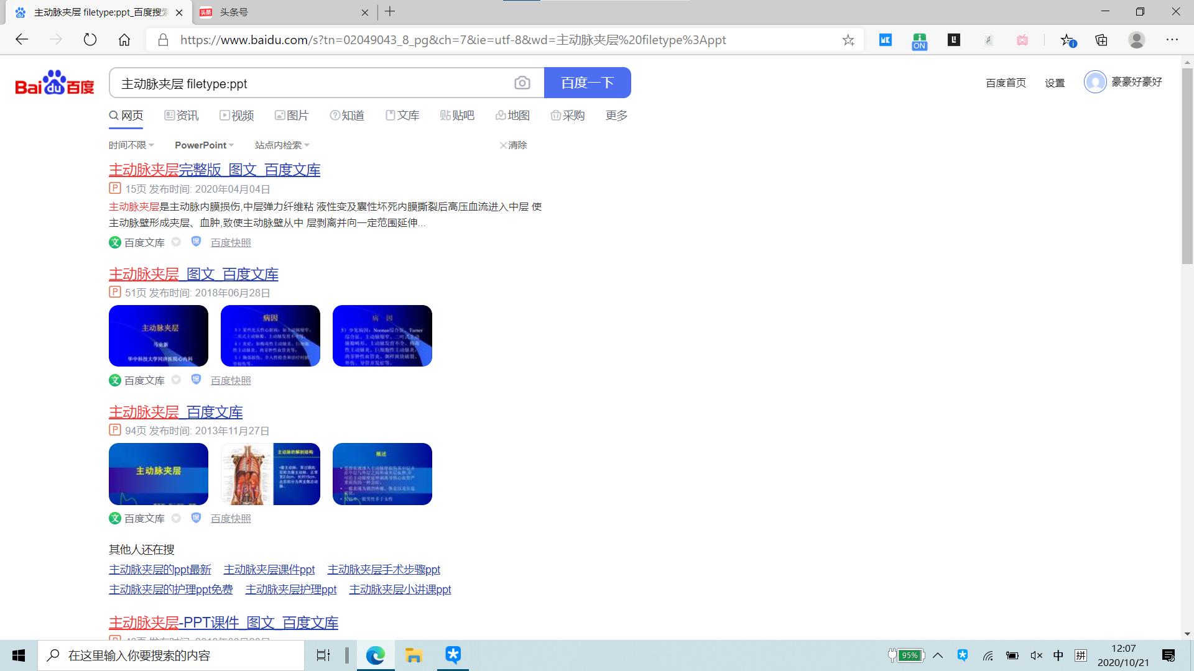Viewport: 1194px width, 671px height.
Task: Switch to the 文库 search tab
Action: tap(402, 116)
